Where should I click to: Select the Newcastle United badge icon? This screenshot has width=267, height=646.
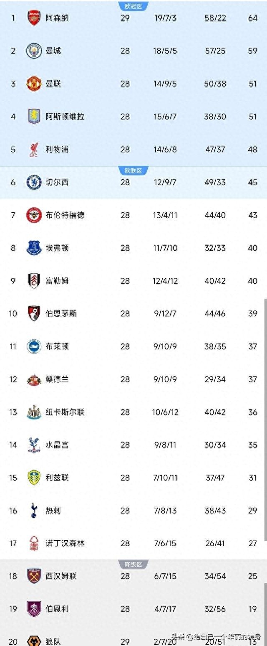34,412
